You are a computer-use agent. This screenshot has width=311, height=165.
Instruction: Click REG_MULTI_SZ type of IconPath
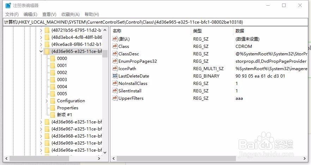pos(208,69)
